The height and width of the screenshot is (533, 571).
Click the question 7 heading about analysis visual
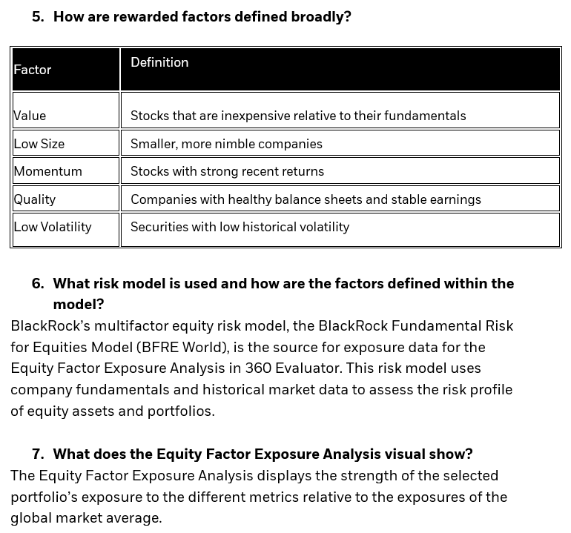(x=263, y=454)
